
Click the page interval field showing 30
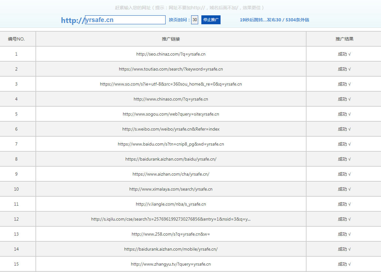[x=195, y=20]
